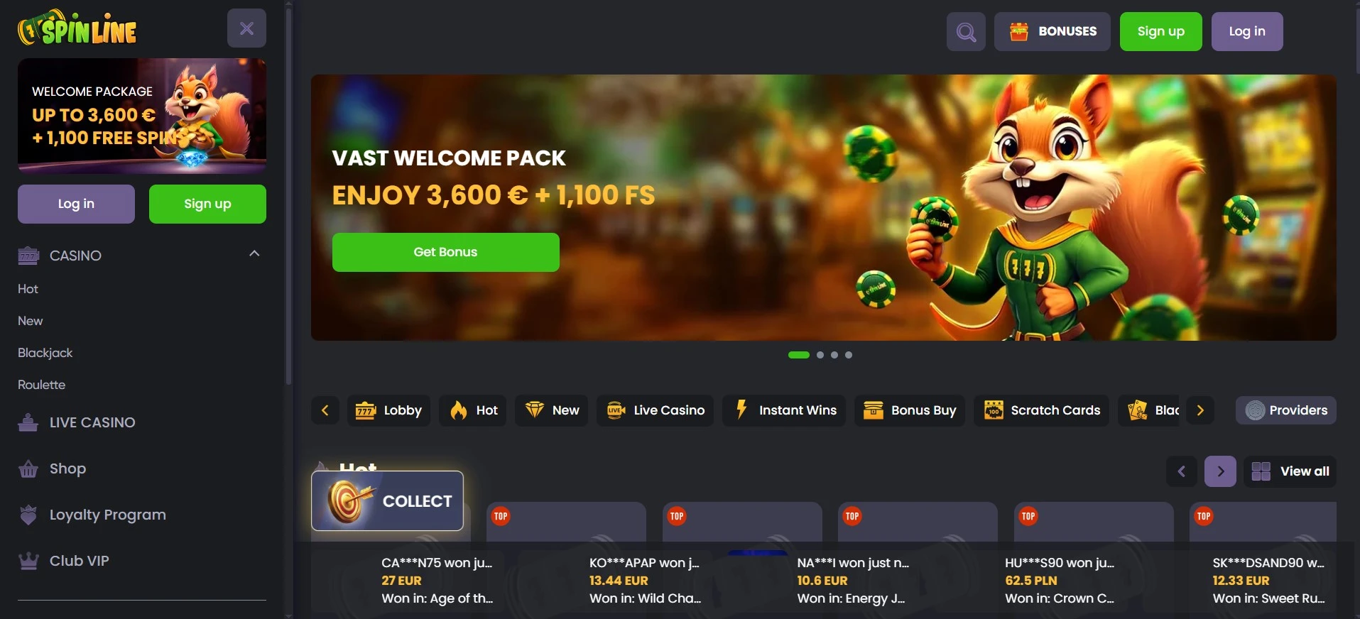The width and height of the screenshot is (1360, 619).
Task: Select the Bonus Buy category tab
Action: click(x=909, y=410)
